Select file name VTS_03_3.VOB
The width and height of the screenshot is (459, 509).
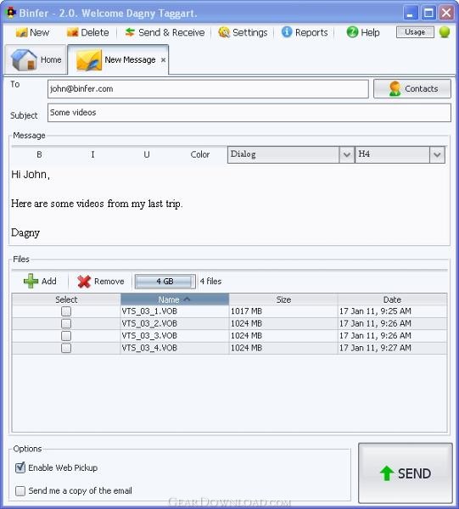[x=149, y=336]
